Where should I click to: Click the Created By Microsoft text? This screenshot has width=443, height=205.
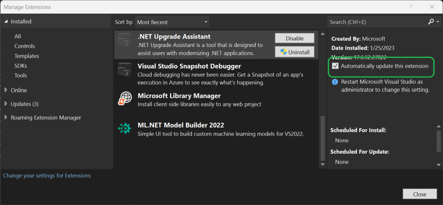point(358,39)
